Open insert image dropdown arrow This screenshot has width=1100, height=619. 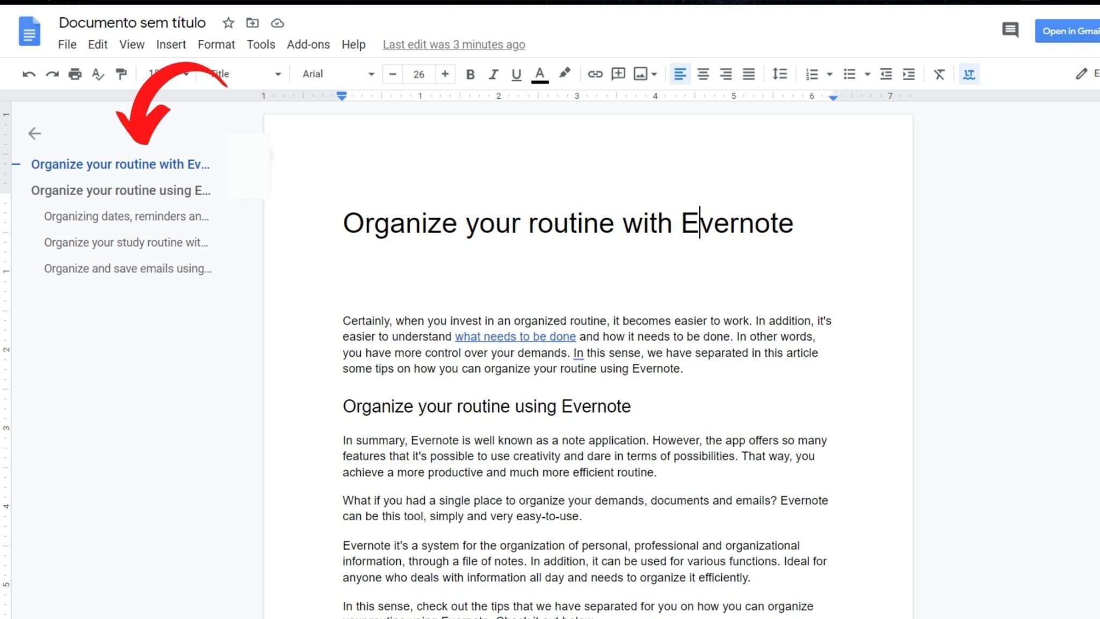pos(654,74)
